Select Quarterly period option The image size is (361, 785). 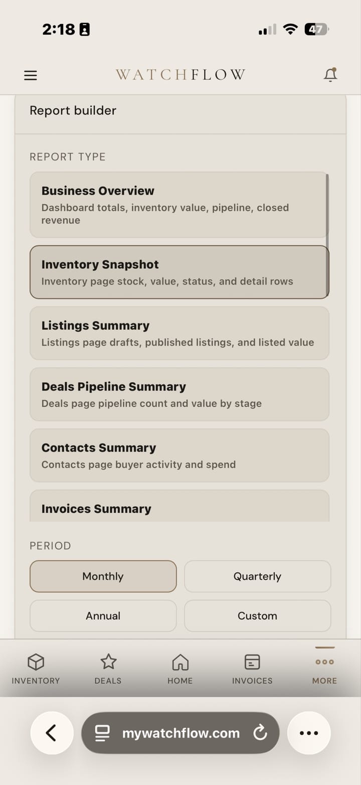pos(257,576)
